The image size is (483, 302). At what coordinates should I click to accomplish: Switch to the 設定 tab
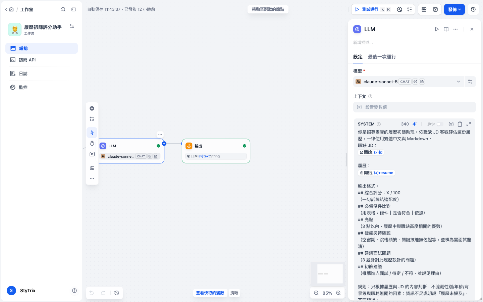pyautogui.click(x=358, y=57)
